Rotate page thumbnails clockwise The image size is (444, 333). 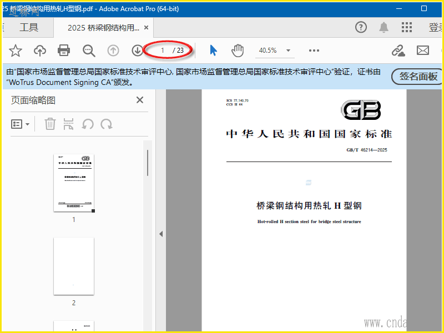[x=107, y=124]
